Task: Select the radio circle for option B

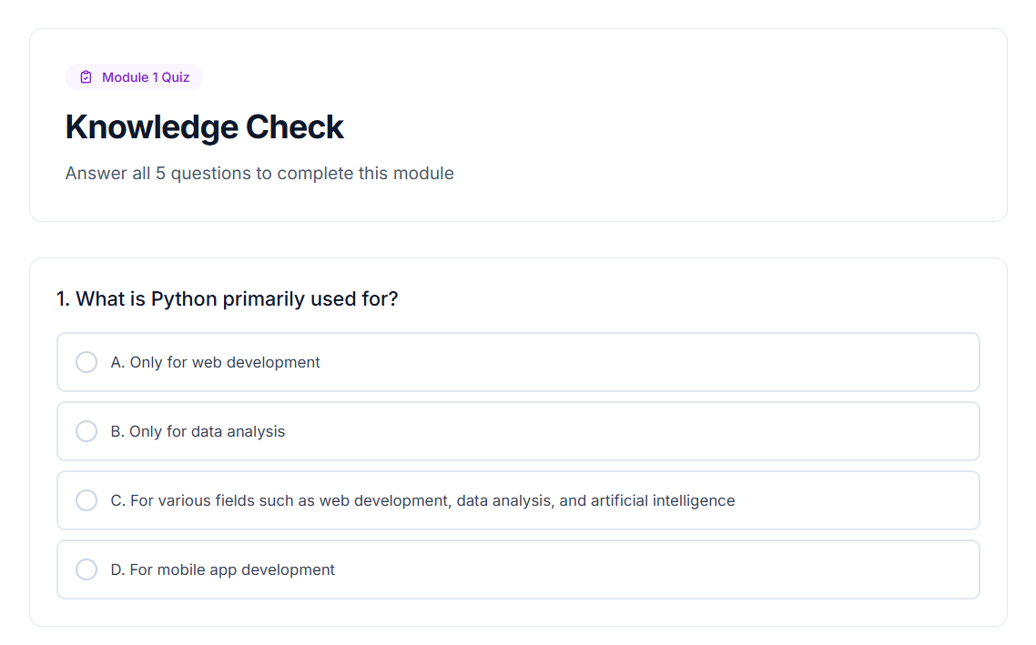Action: coord(86,431)
